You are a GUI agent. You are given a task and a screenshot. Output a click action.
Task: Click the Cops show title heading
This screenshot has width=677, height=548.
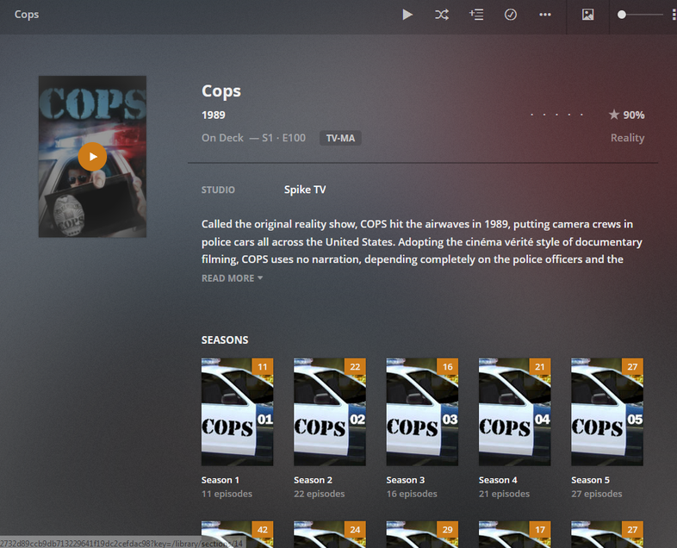tap(221, 91)
